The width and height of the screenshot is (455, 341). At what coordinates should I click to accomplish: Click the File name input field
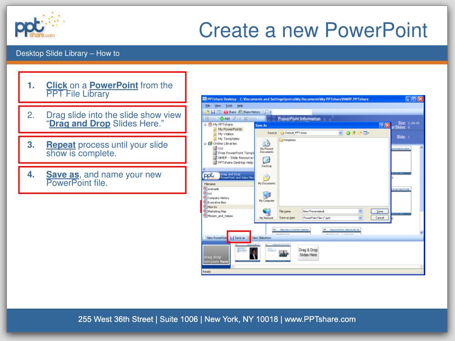(330, 211)
